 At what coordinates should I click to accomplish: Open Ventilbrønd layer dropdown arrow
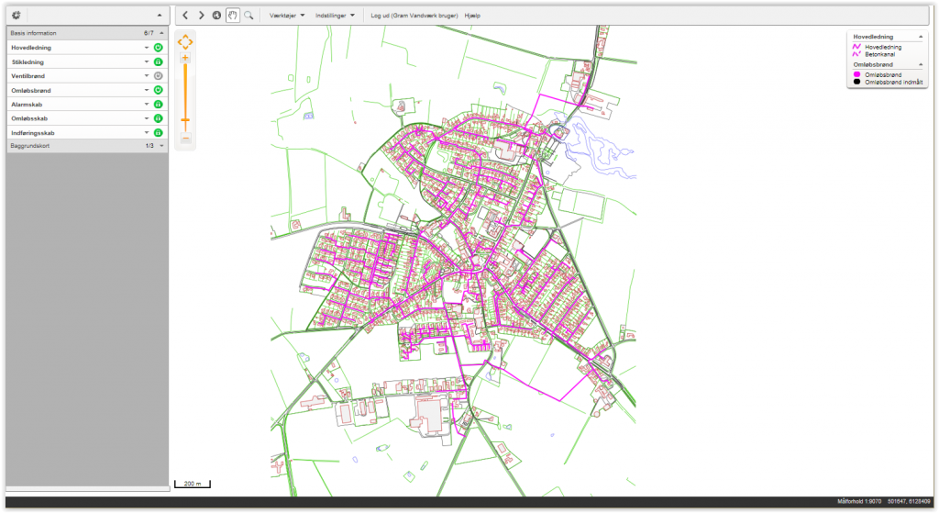coord(146,76)
